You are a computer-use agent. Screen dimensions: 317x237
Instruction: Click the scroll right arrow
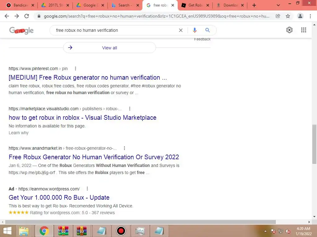click(309, 222)
